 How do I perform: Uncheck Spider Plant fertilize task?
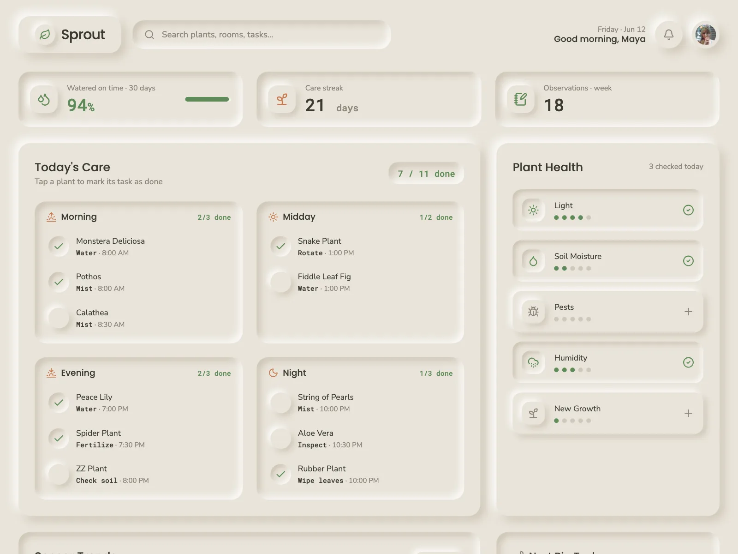pos(59,439)
